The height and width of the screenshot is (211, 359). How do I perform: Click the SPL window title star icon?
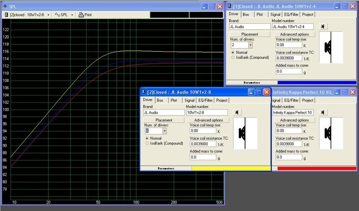(x=5, y=6)
